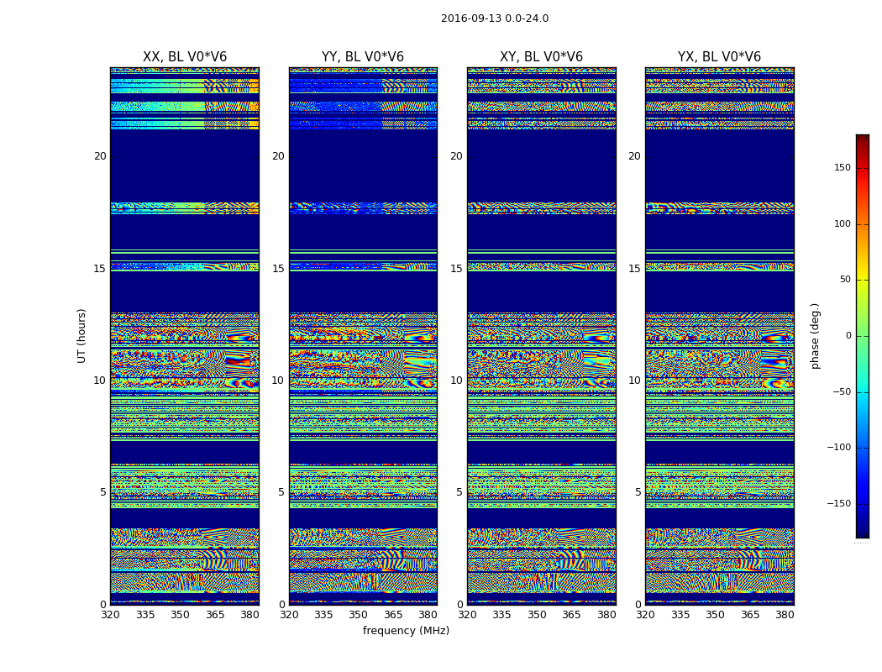Click the "350" frequency tick under XY panel

tap(537, 615)
